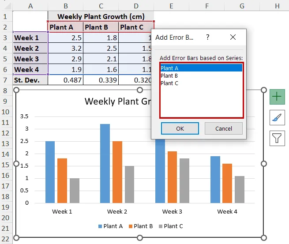Viewport: 289px width, 244px height.
Task: Click the Cancel button in dialog
Action: 224,128
